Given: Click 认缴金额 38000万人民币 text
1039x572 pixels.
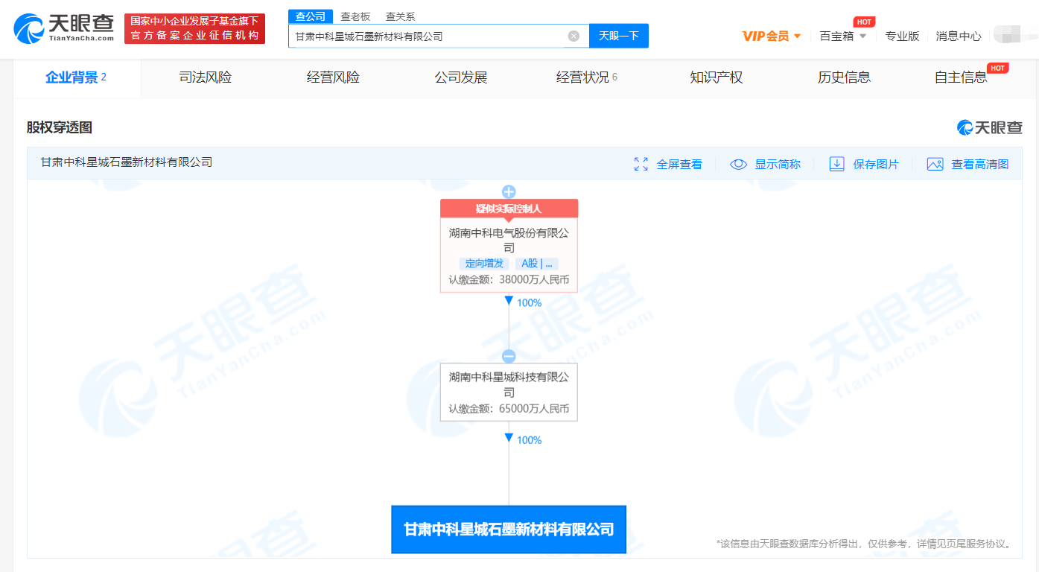Looking at the screenshot, I should pyautogui.click(x=509, y=280).
